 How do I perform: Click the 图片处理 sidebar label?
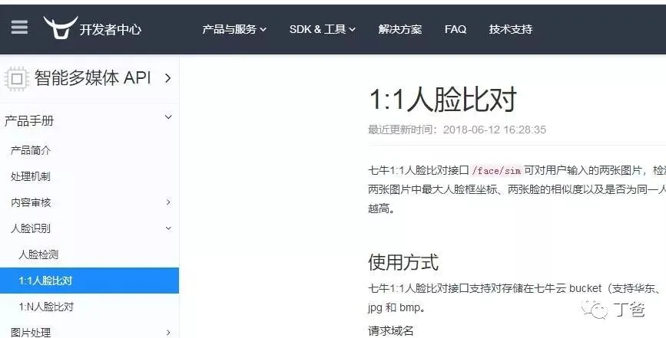pos(31,333)
